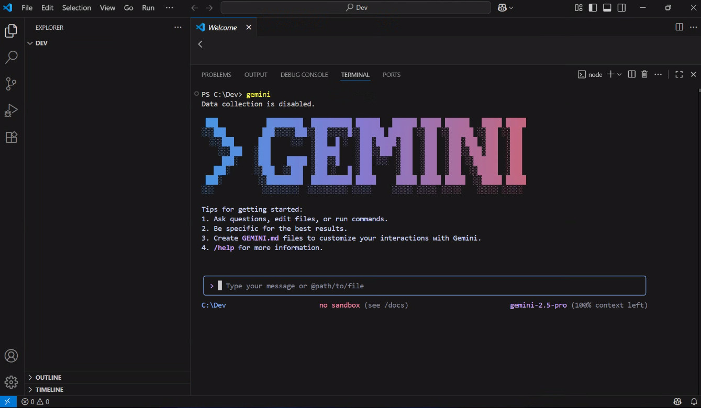The width and height of the screenshot is (701, 408).
Task: Click the 'C:\Dev' path under the input
Action: (214, 305)
